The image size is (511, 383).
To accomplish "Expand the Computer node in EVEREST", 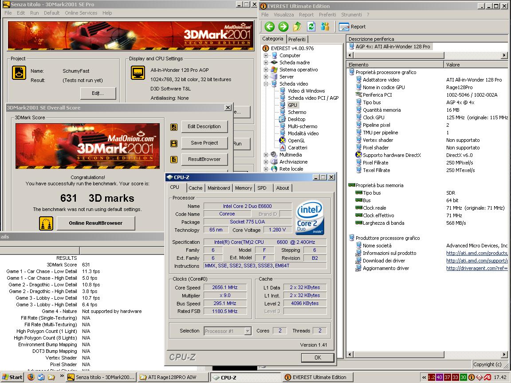I will pos(266,56).
